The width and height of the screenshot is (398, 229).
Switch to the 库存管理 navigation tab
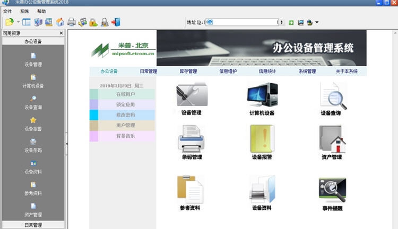188,71
